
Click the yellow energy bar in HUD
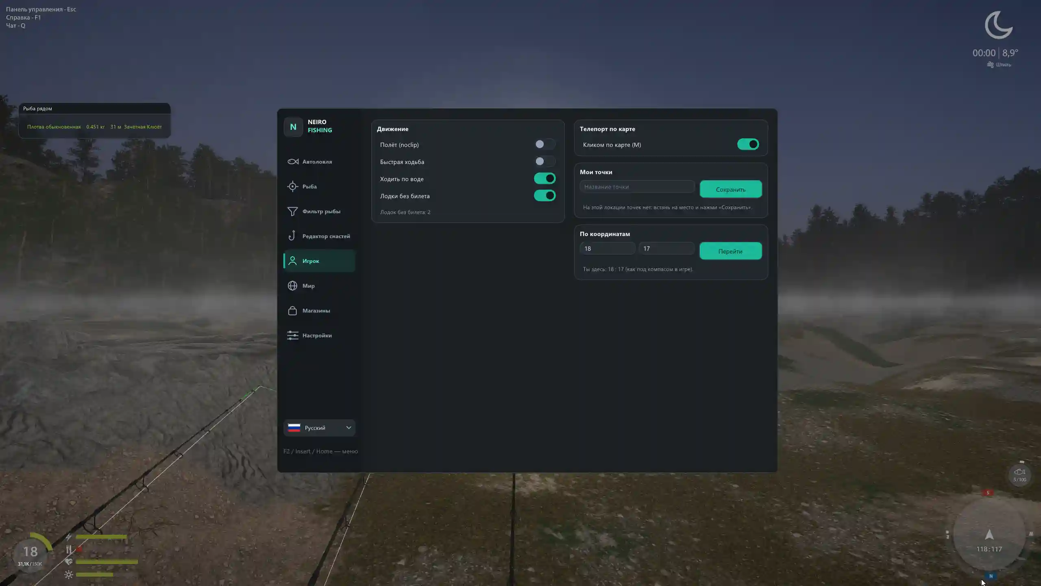pyautogui.click(x=101, y=537)
